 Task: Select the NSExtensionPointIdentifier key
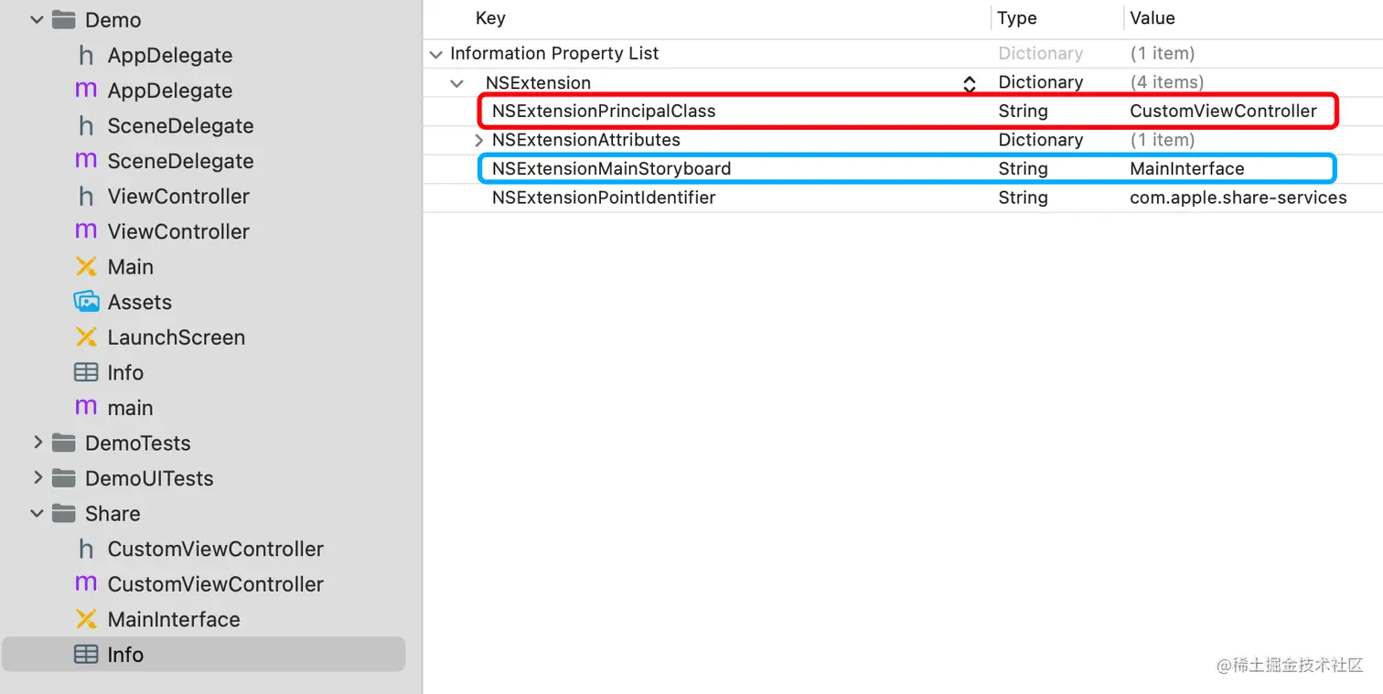coord(604,198)
